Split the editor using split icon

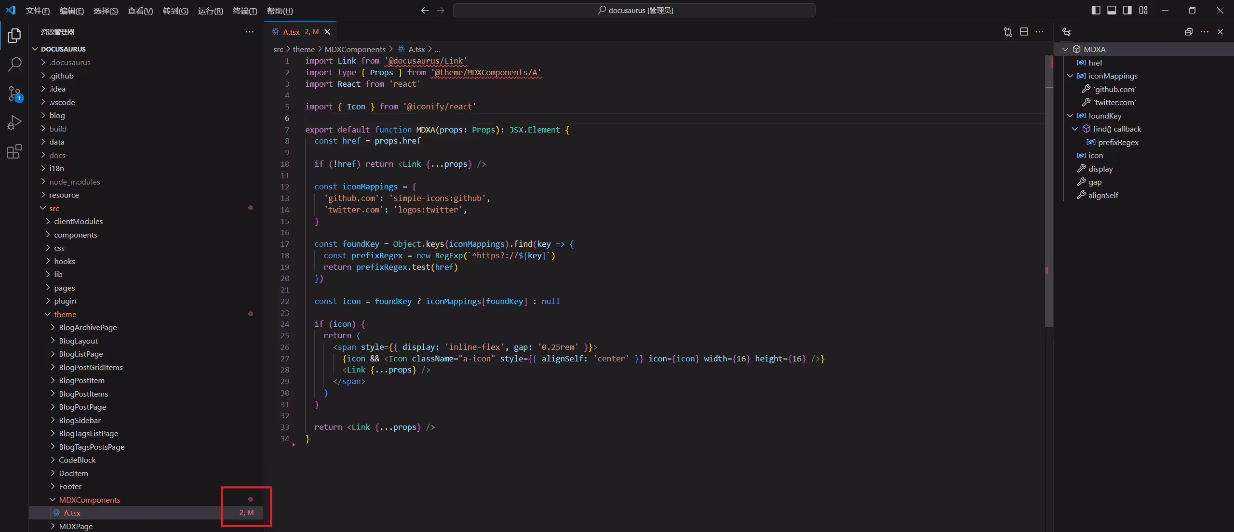tap(1024, 32)
